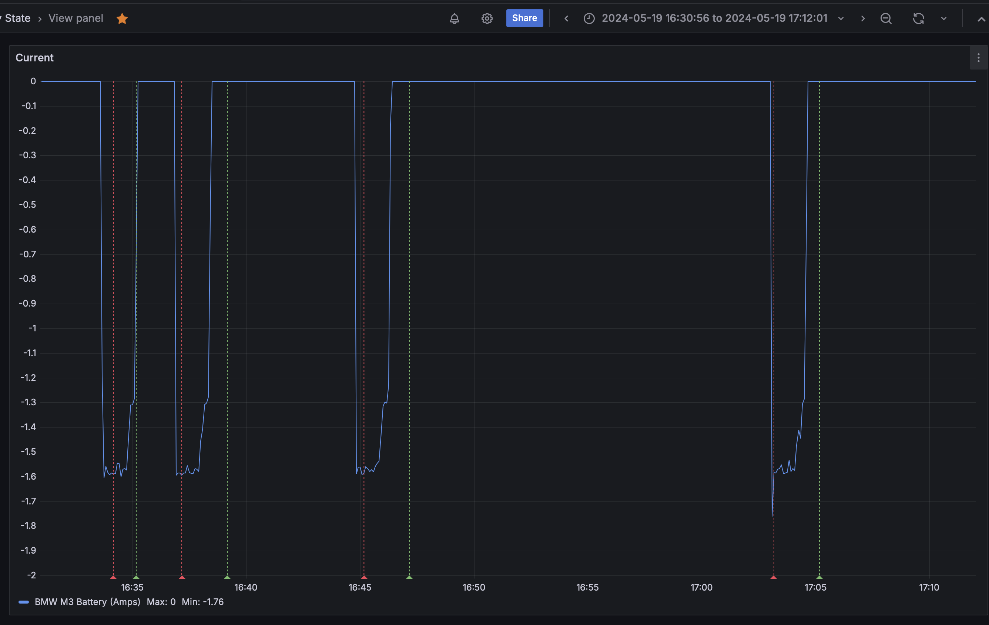
Task: Click the -2 y-axis label
Action: 31,575
